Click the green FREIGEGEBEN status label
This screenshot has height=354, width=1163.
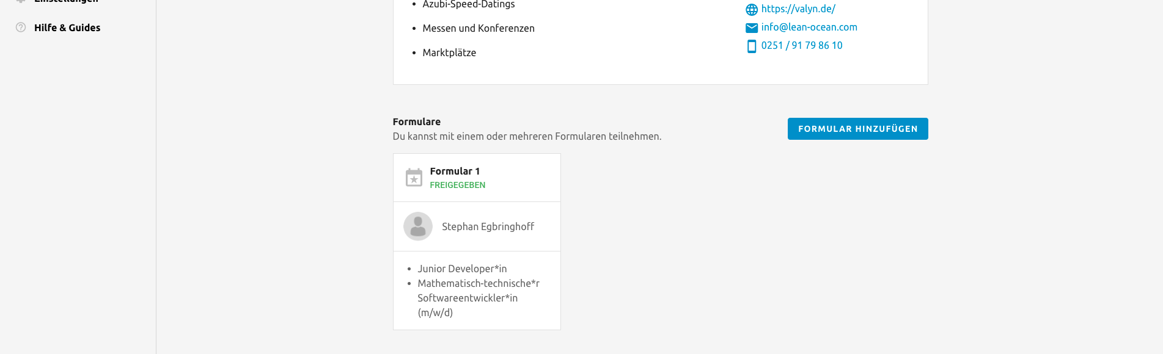458,185
